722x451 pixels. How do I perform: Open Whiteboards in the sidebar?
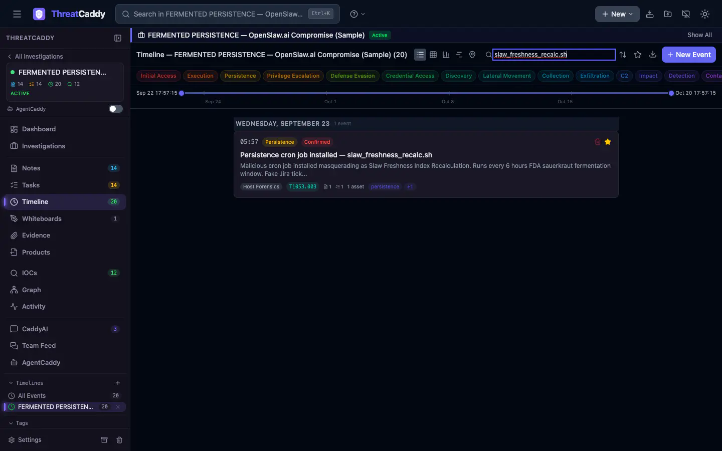65,219
